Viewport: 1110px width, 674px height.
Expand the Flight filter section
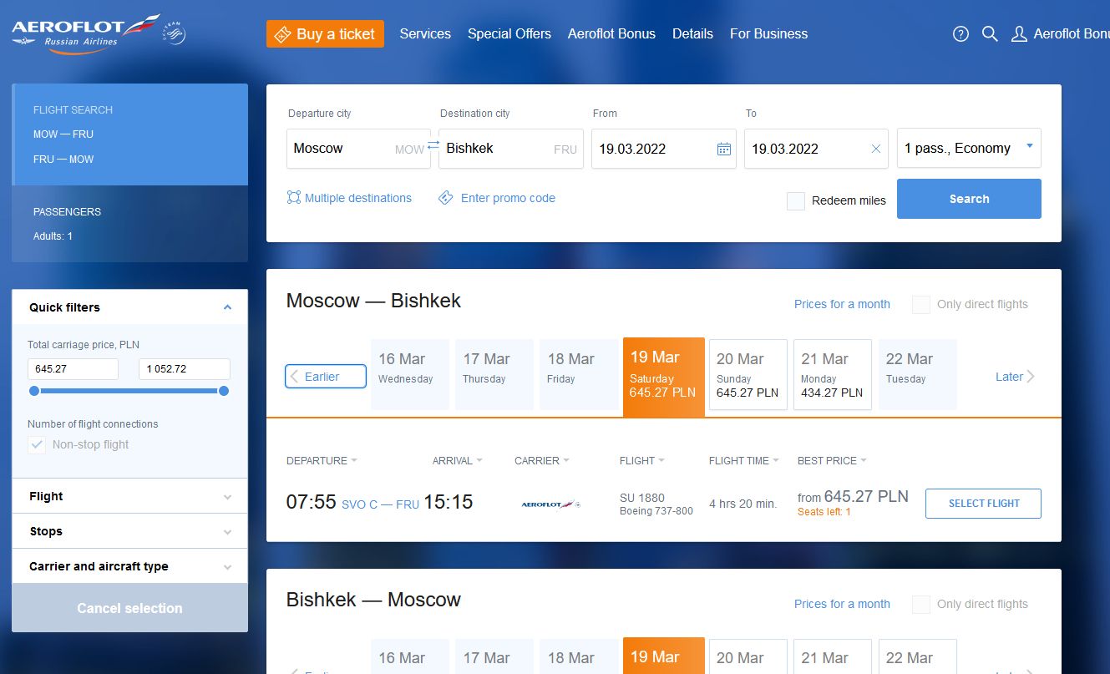[129, 496]
